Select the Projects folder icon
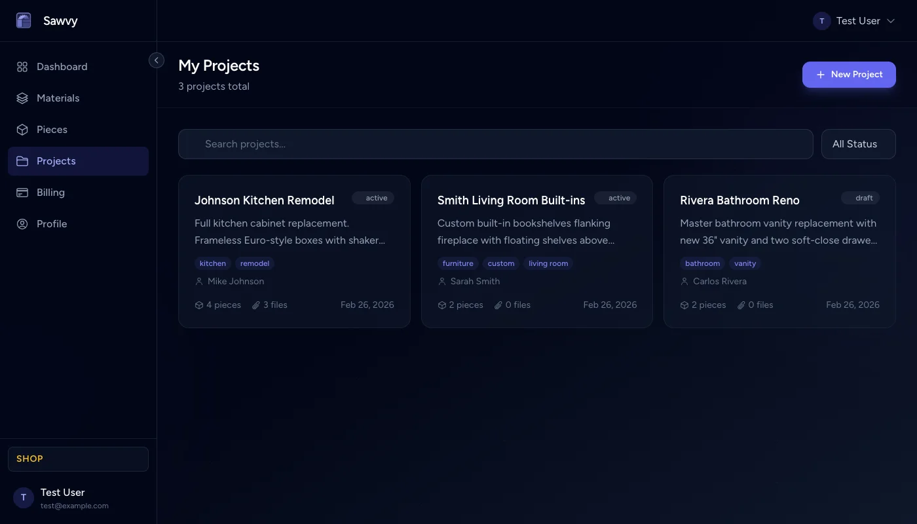Image resolution: width=917 pixels, height=524 pixels. [x=22, y=160]
